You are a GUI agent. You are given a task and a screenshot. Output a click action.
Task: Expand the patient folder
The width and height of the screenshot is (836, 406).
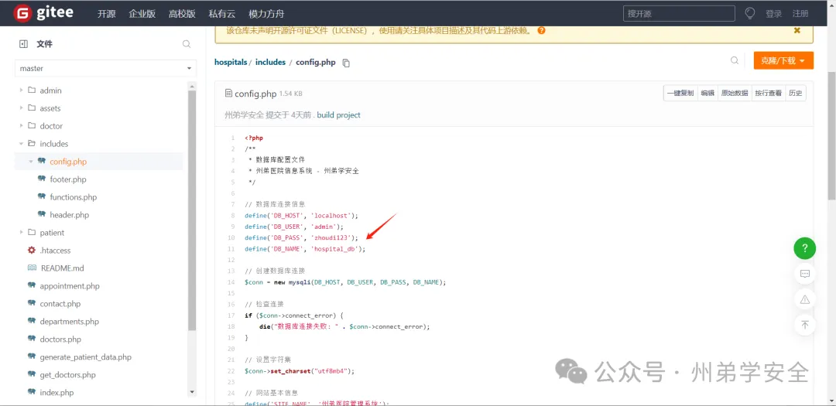[22, 232]
